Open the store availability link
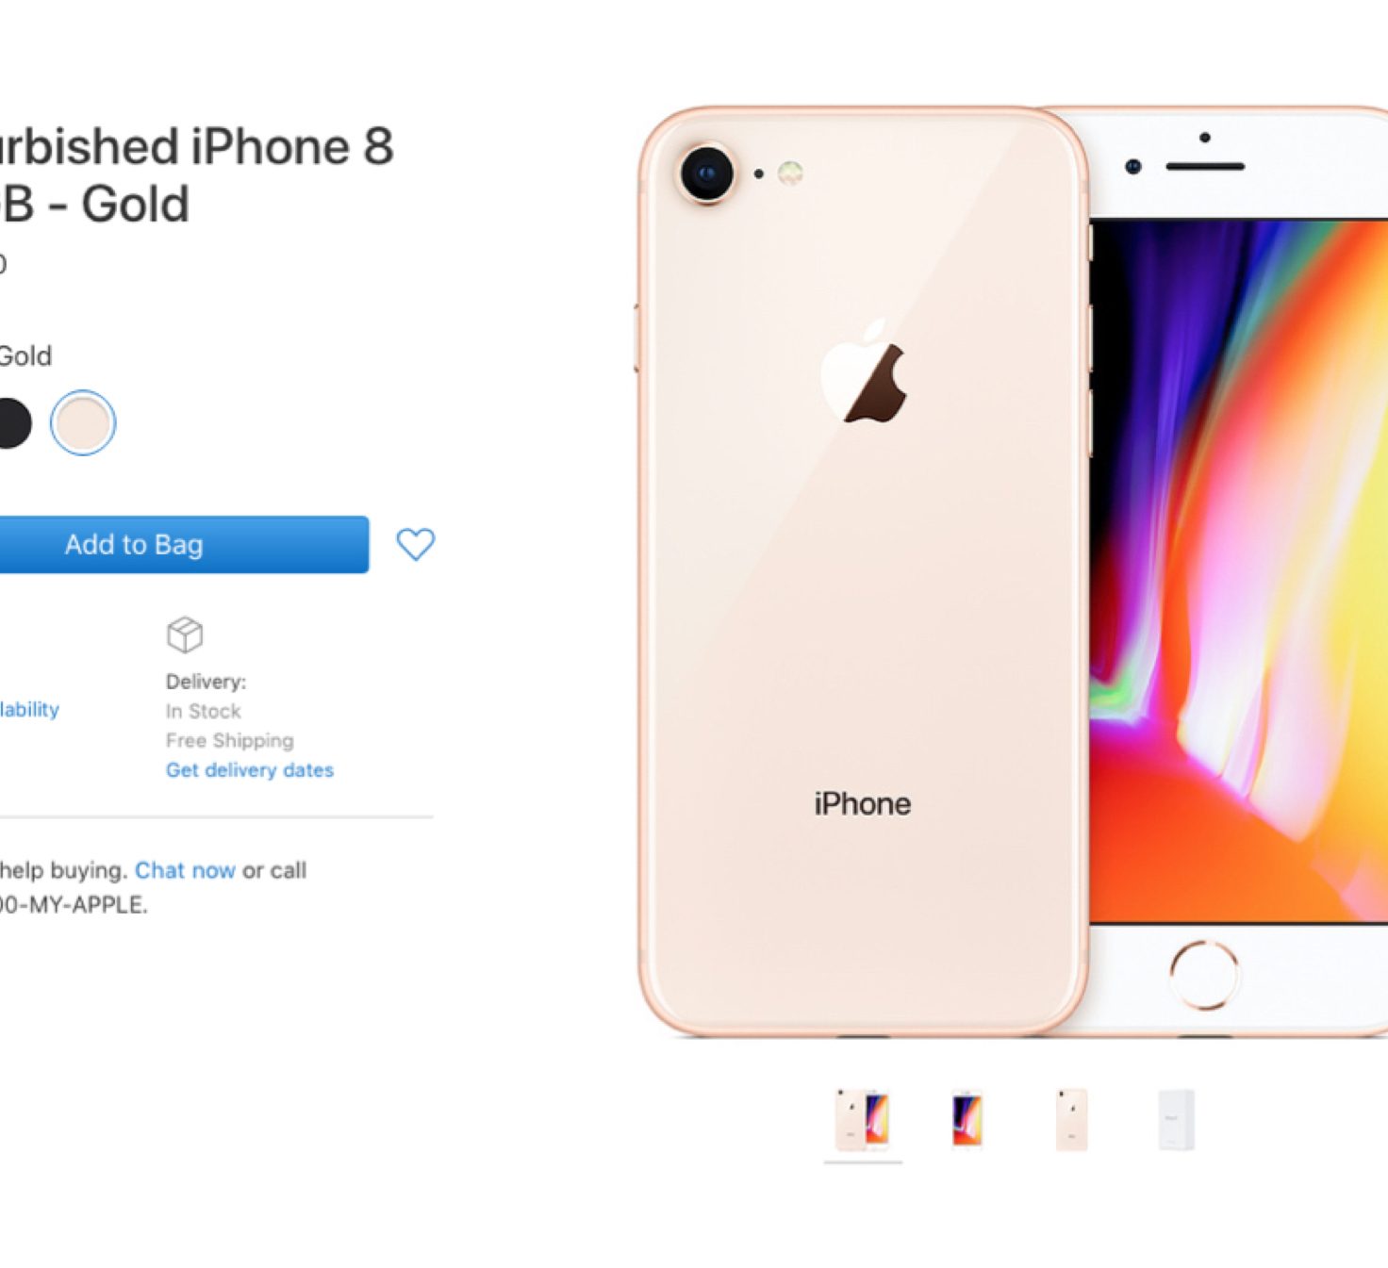1388x1268 pixels. pyautogui.click(x=29, y=710)
